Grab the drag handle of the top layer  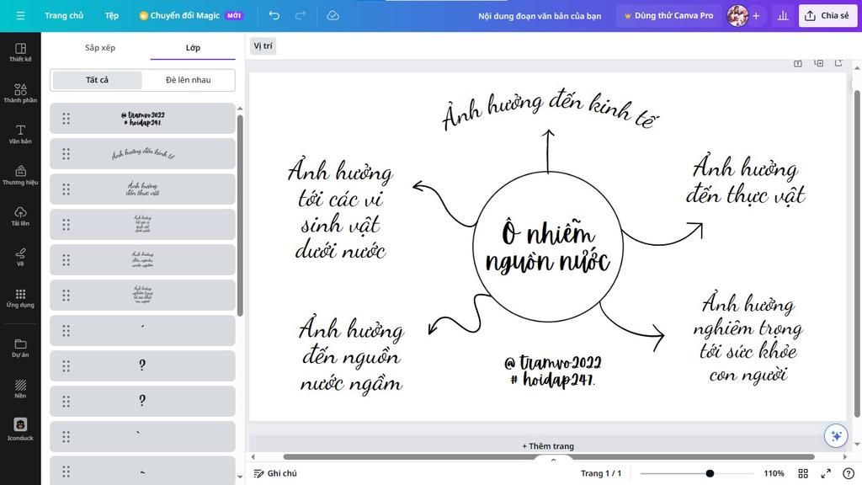pyautogui.click(x=66, y=118)
